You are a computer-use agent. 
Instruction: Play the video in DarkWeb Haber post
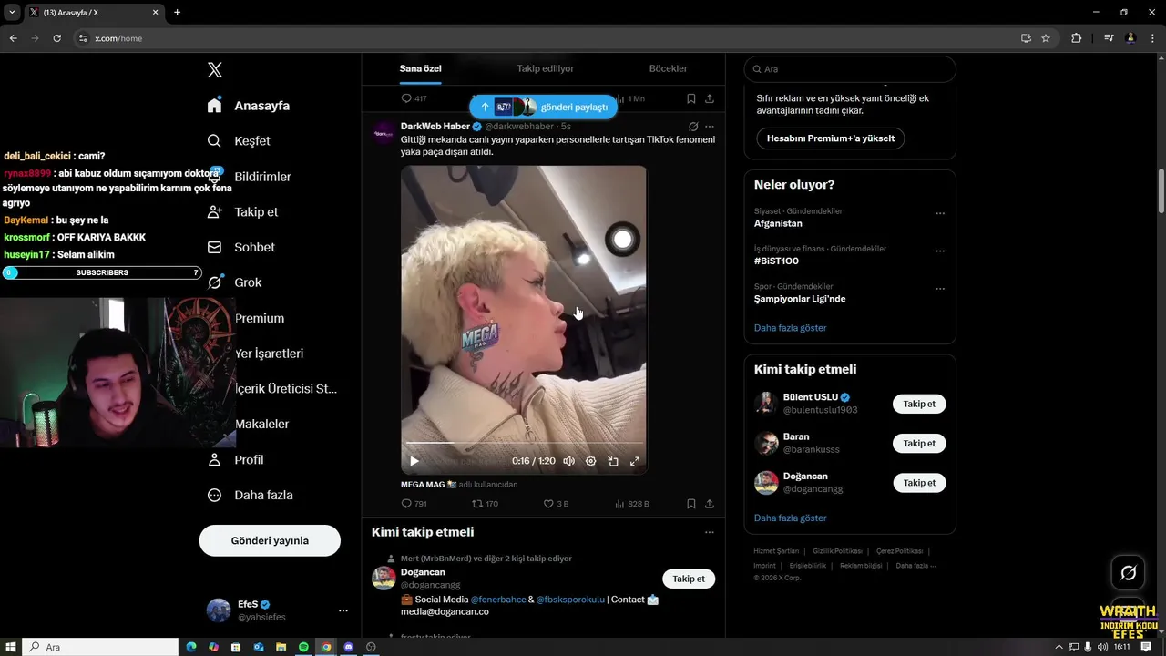(414, 461)
